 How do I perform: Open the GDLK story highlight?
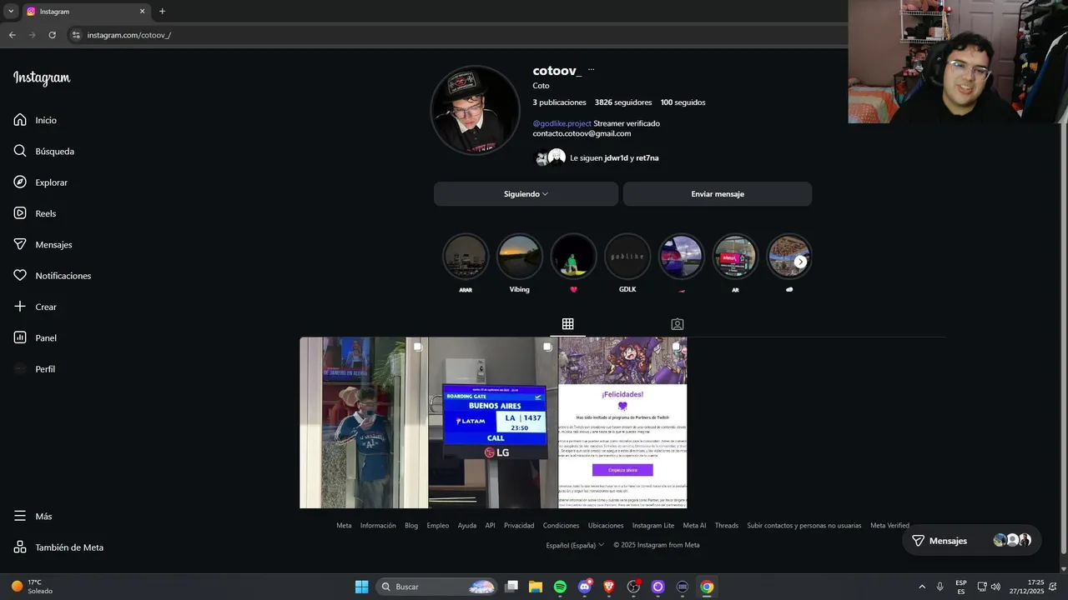[x=627, y=256]
